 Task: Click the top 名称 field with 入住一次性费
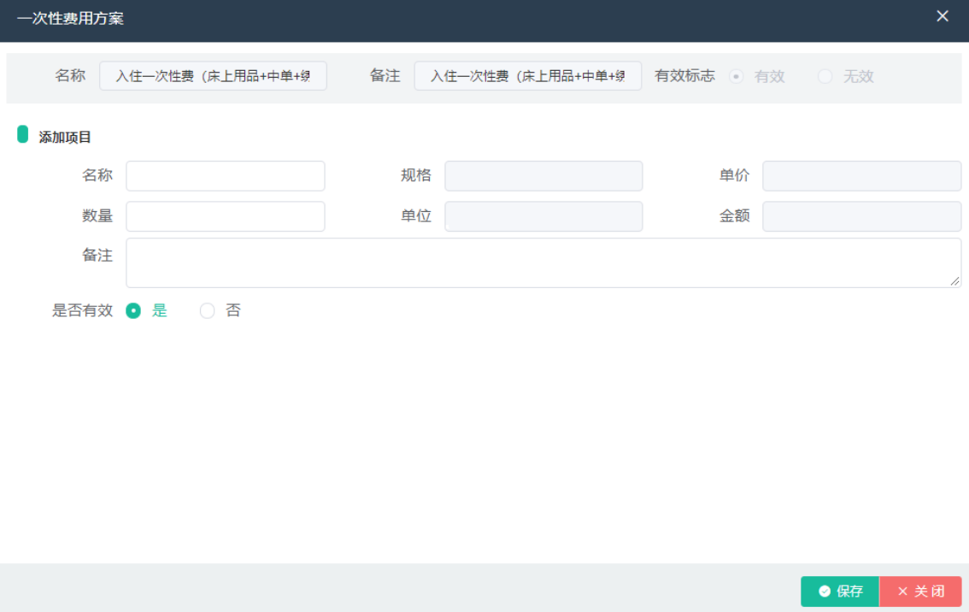214,76
